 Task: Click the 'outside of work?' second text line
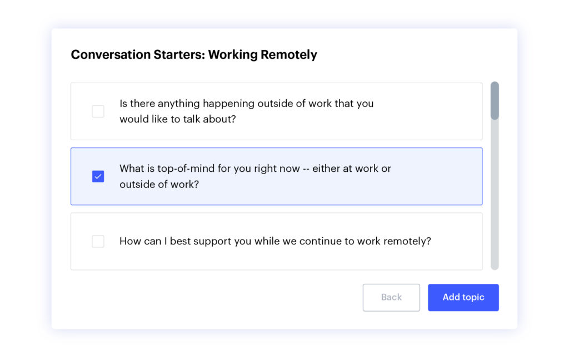(x=159, y=184)
